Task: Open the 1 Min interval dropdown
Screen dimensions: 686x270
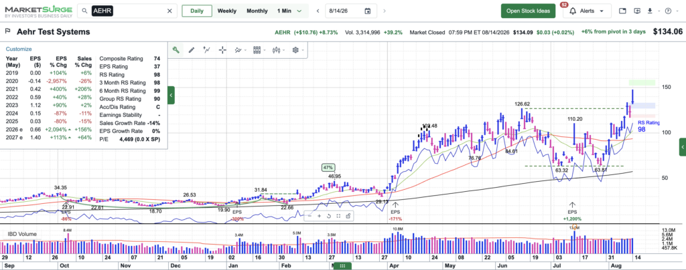Action: coord(289,11)
